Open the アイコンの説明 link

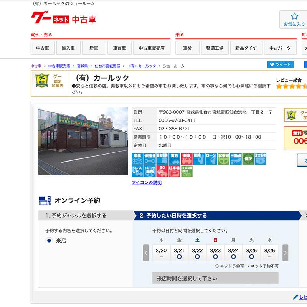click(147, 183)
